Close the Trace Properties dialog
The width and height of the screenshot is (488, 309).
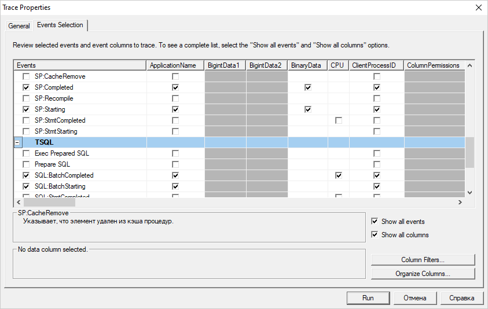(478, 8)
